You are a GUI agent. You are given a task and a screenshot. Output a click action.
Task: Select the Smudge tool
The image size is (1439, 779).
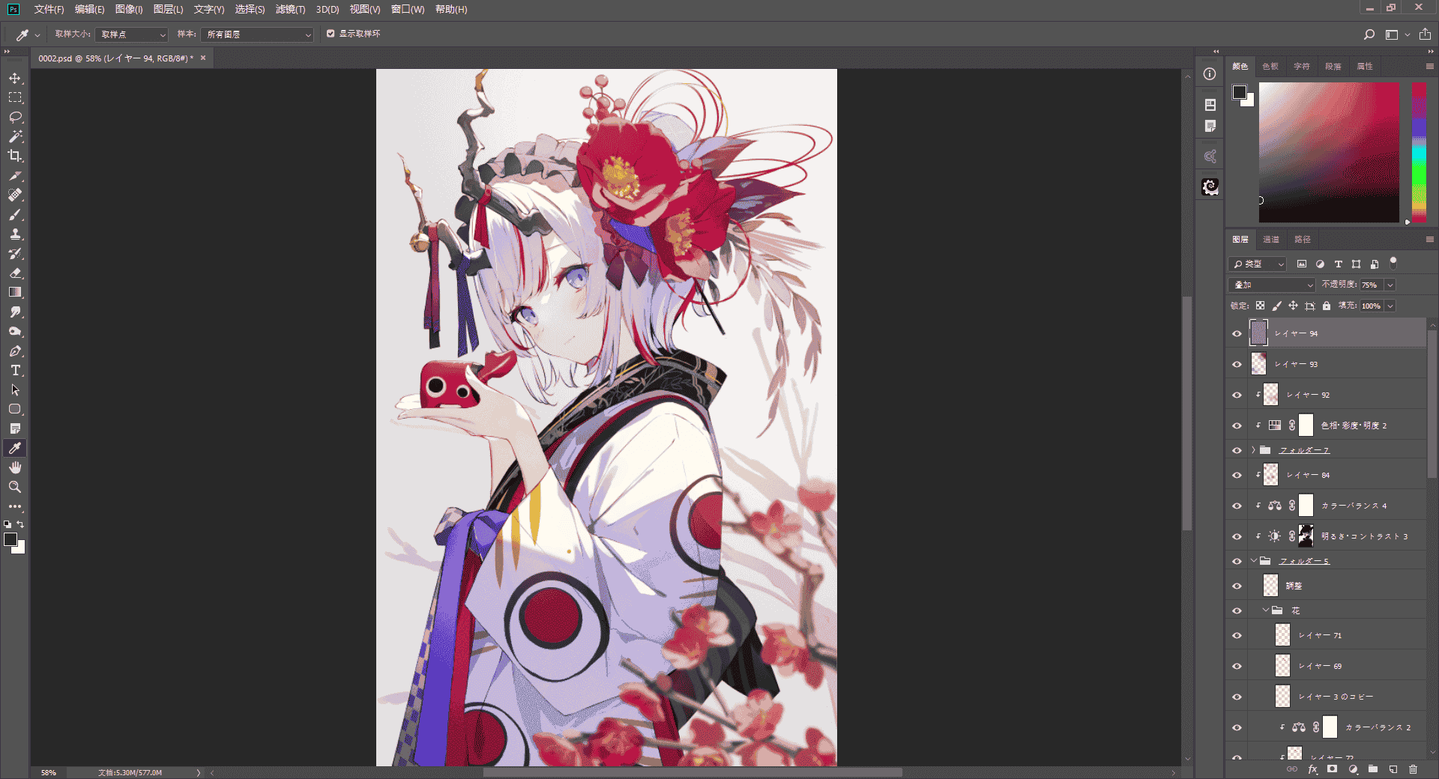coord(15,312)
